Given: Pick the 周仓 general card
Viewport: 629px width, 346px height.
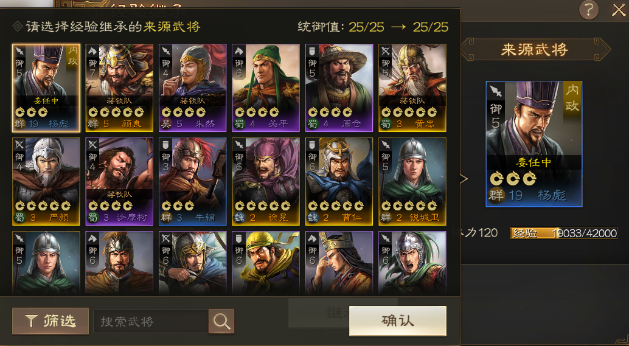Looking at the screenshot, I should (x=339, y=88).
